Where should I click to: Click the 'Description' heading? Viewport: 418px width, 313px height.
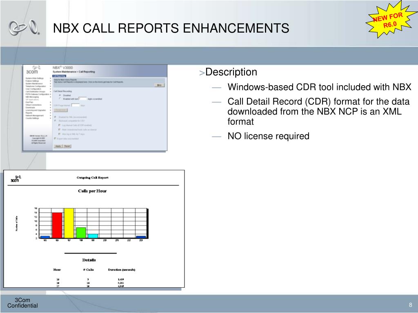231,72
